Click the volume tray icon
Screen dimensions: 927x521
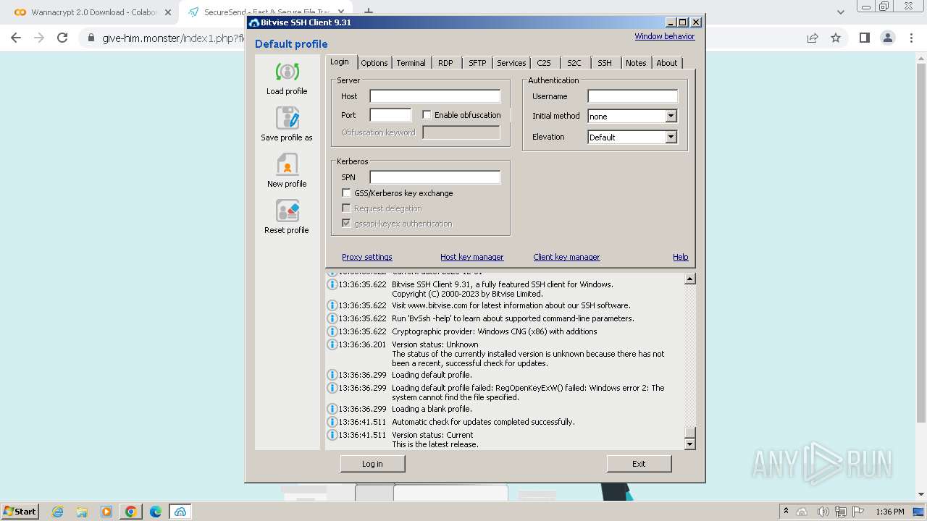tap(822, 512)
